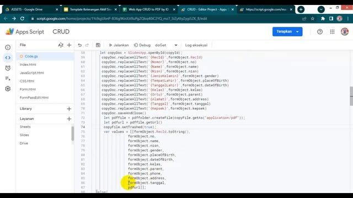
Task: Save the project with disk icon
Action: pyautogui.click(x=98, y=45)
